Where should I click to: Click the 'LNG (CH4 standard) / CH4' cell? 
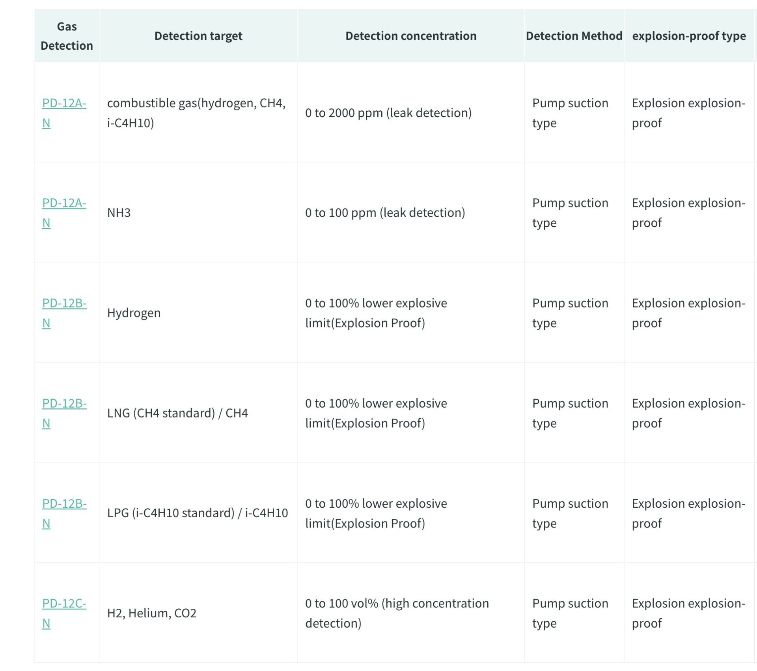click(198, 413)
